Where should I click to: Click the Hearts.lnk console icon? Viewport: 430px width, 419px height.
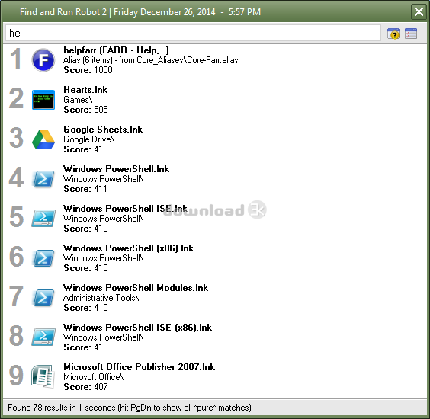[x=43, y=100]
